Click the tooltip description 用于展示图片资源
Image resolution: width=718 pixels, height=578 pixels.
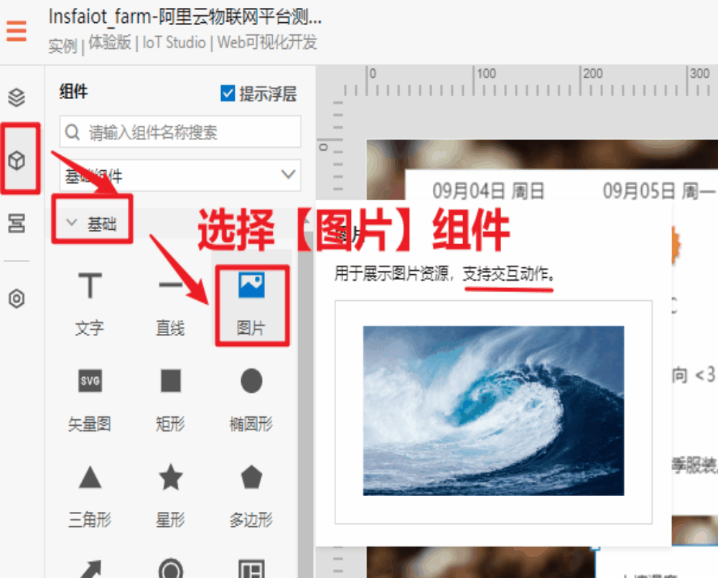pos(391,274)
